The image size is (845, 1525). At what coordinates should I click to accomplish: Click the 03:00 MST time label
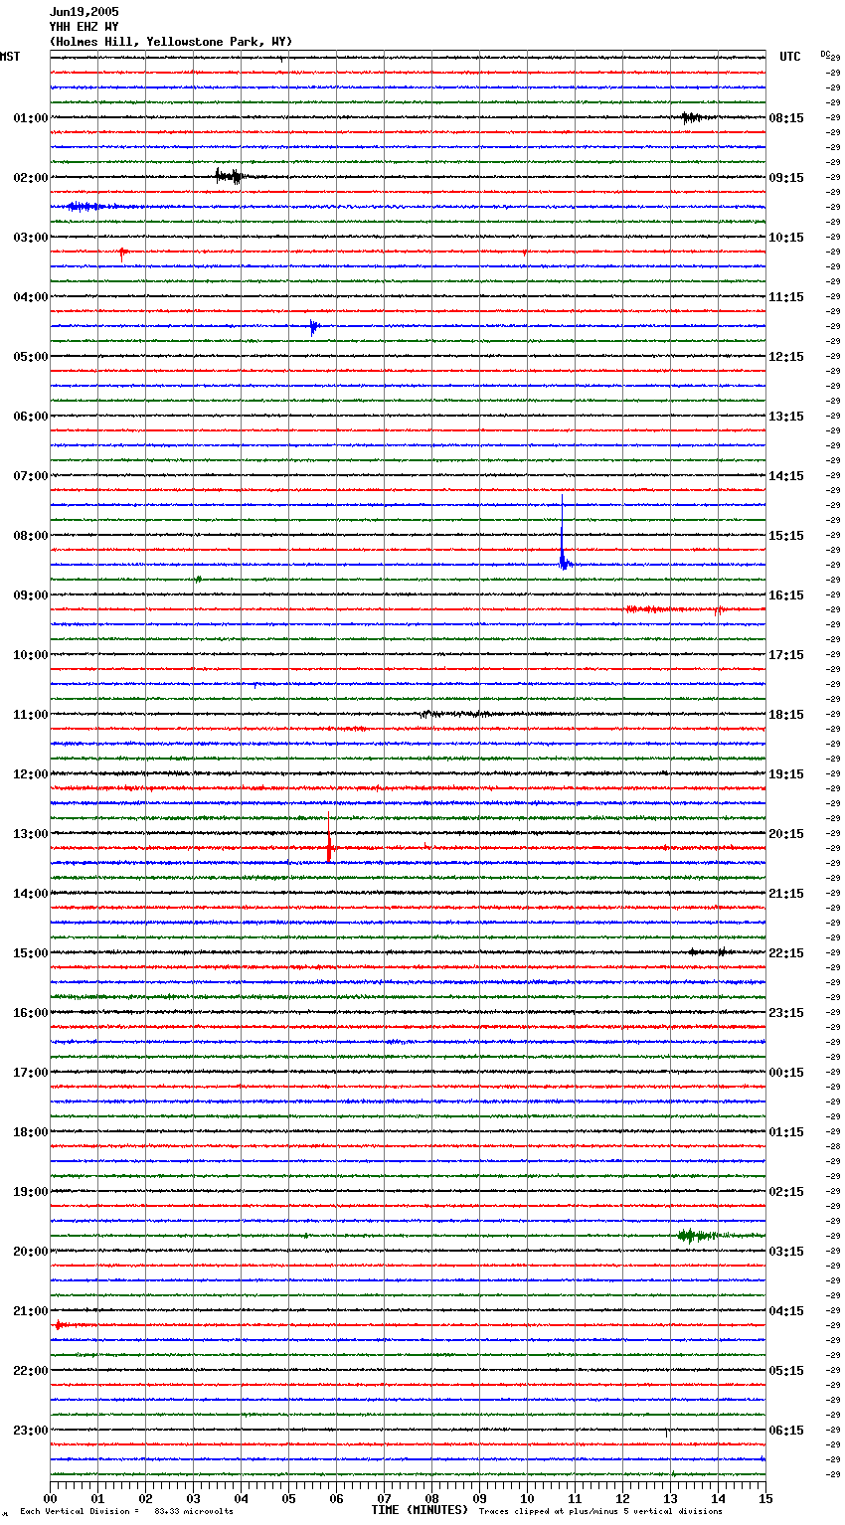(x=31, y=238)
